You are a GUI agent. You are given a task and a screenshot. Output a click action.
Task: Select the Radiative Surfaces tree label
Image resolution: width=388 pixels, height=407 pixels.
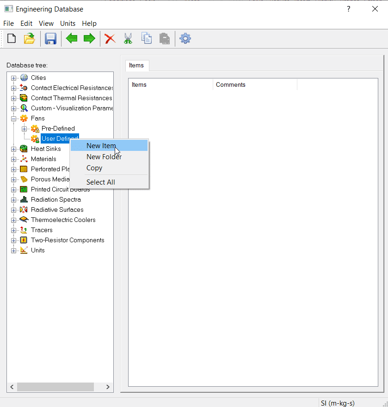click(x=57, y=209)
